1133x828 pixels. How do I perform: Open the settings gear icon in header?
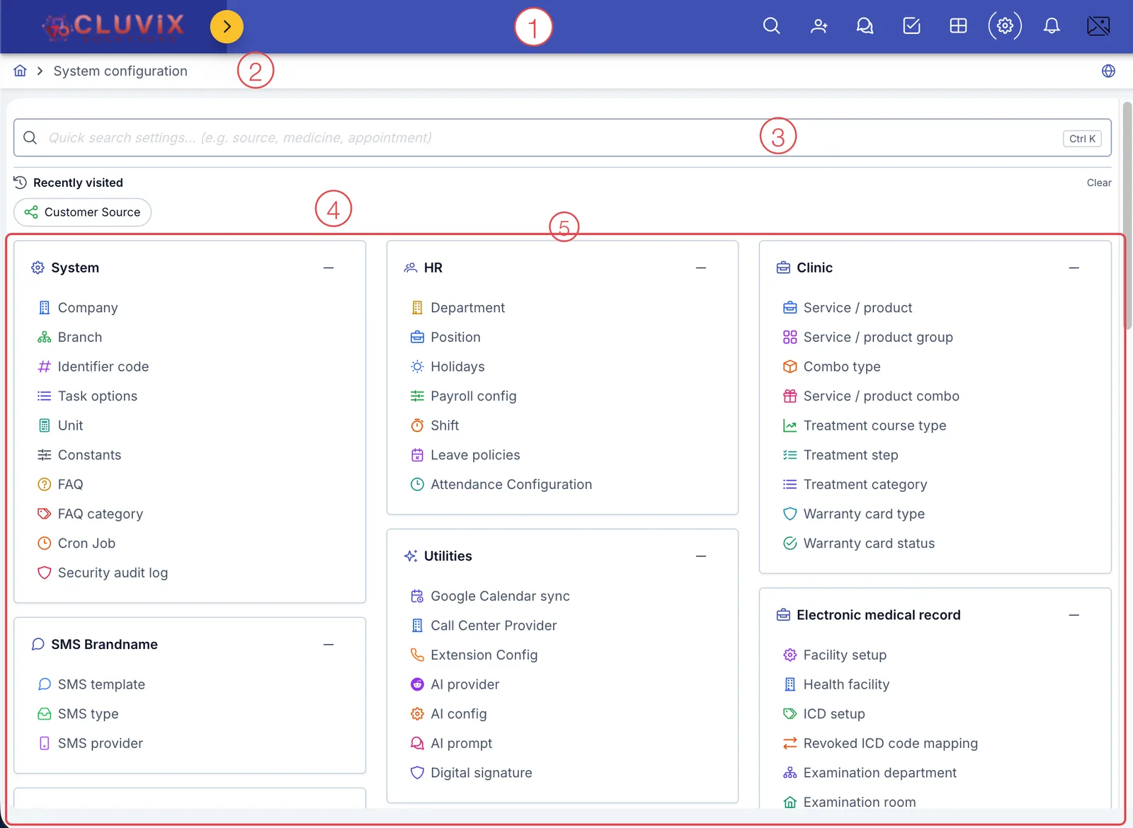1005,26
